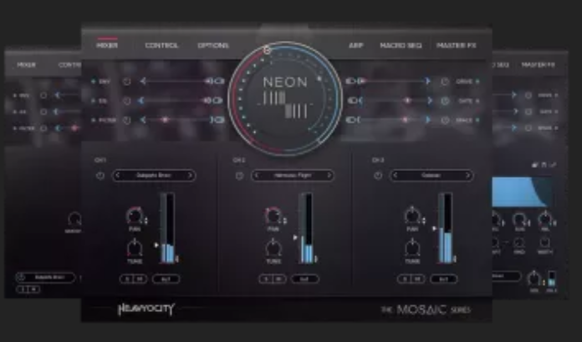Mute channel 3 with M button
Image resolution: width=582 pixels, height=342 pixels.
click(x=418, y=279)
